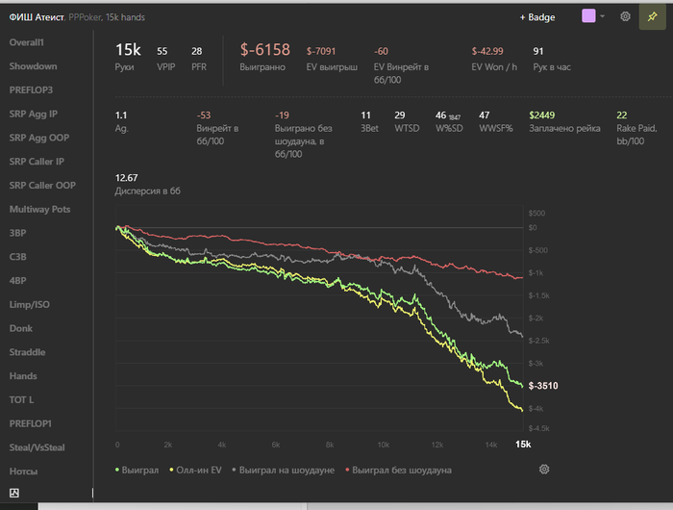The image size is (673, 510).
Task: Click the ФИШ Атеист player name
Action: (37, 17)
